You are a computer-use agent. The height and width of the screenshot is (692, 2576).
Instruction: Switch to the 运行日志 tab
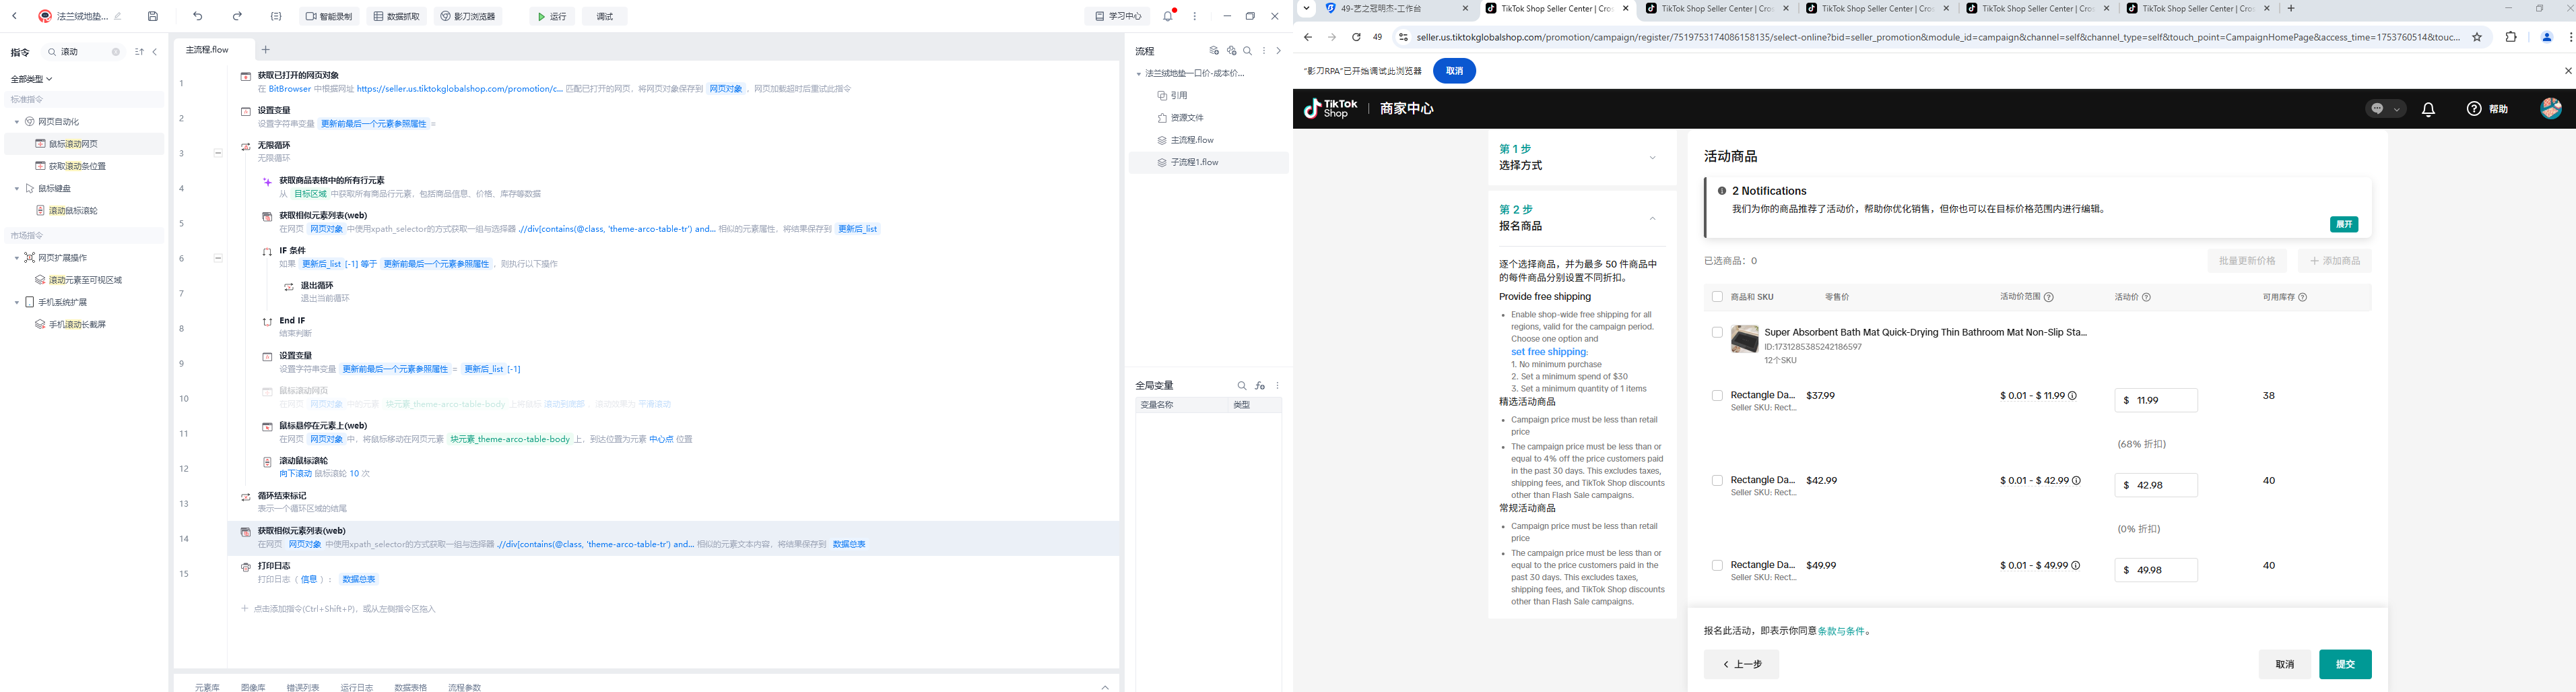point(356,687)
